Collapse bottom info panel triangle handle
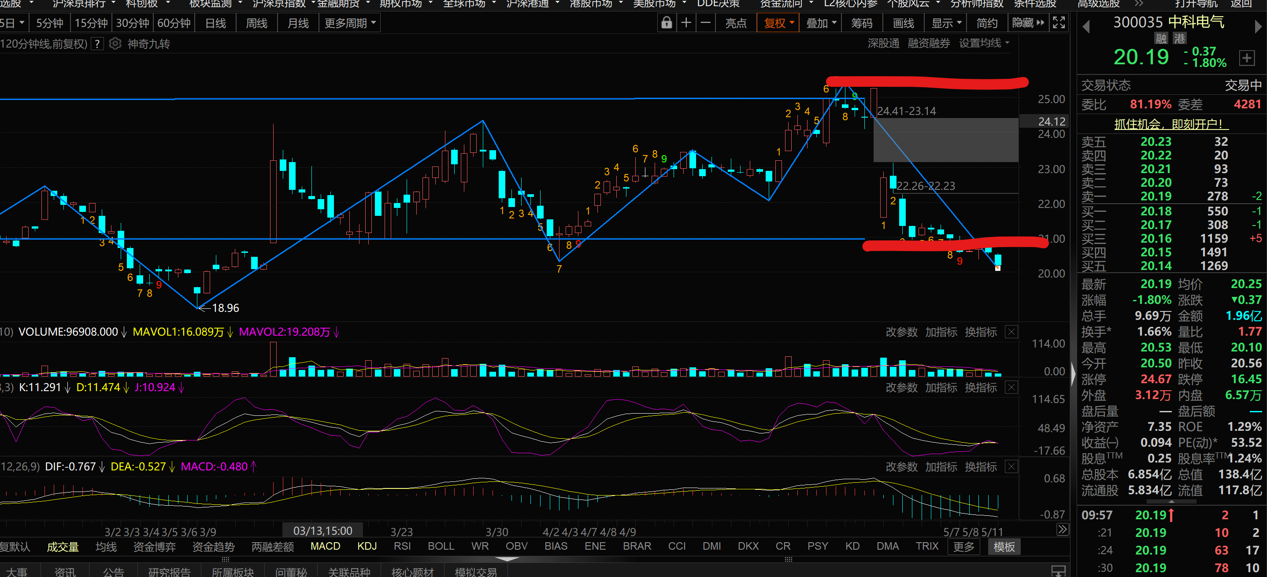Viewport: 1267px width, 577px height. click(x=507, y=559)
